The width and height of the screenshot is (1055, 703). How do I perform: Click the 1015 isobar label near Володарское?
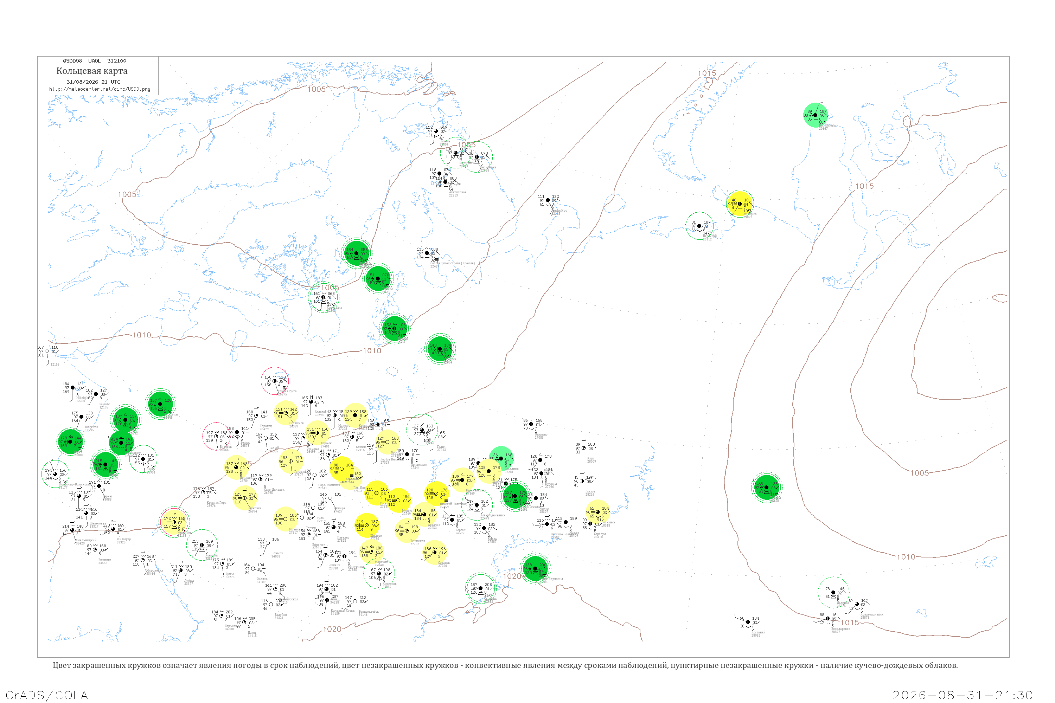[850, 623]
